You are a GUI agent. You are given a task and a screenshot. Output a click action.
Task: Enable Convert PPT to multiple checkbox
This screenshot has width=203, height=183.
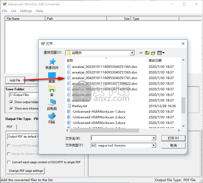(x=9, y=146)
